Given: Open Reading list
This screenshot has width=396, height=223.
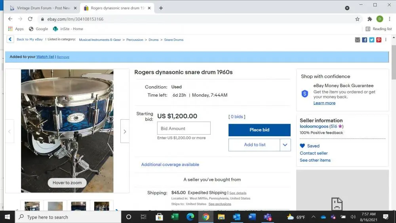Looking at the screenshot, I should (x=379, y=29).
